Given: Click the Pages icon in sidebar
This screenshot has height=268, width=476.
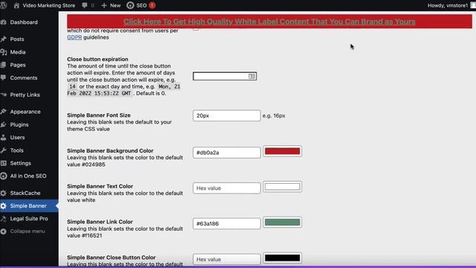Looking at the screenshot, I should click(3, 65).
